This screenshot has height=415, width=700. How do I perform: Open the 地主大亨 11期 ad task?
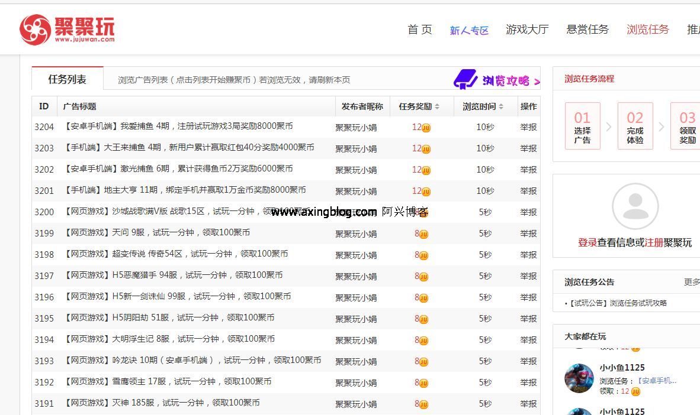click(x=185, y=190)
